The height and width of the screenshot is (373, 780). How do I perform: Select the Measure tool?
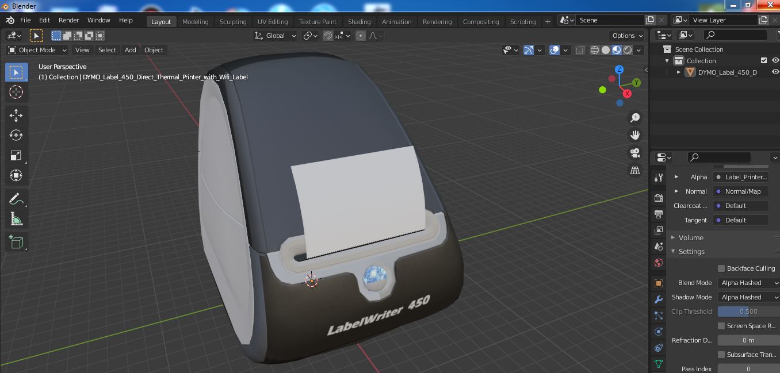(16, 219)
